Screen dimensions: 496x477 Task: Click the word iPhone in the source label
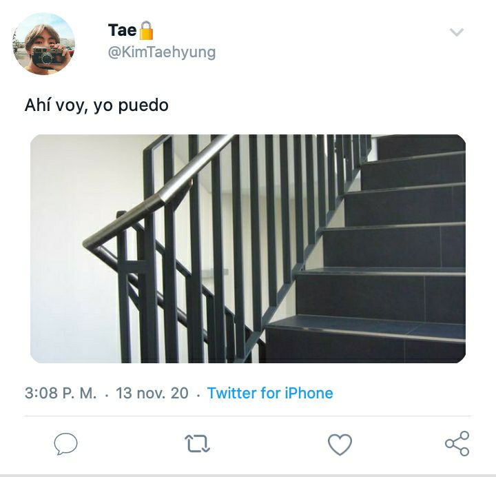309,393
